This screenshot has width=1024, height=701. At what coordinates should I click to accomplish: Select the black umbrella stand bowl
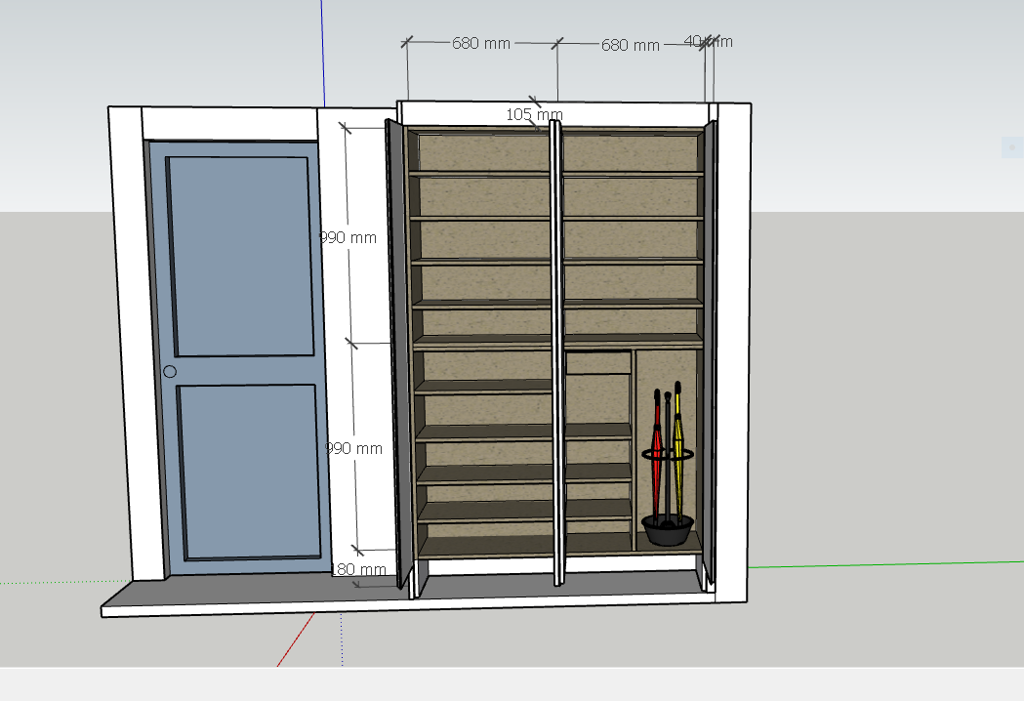coord(668,530)
